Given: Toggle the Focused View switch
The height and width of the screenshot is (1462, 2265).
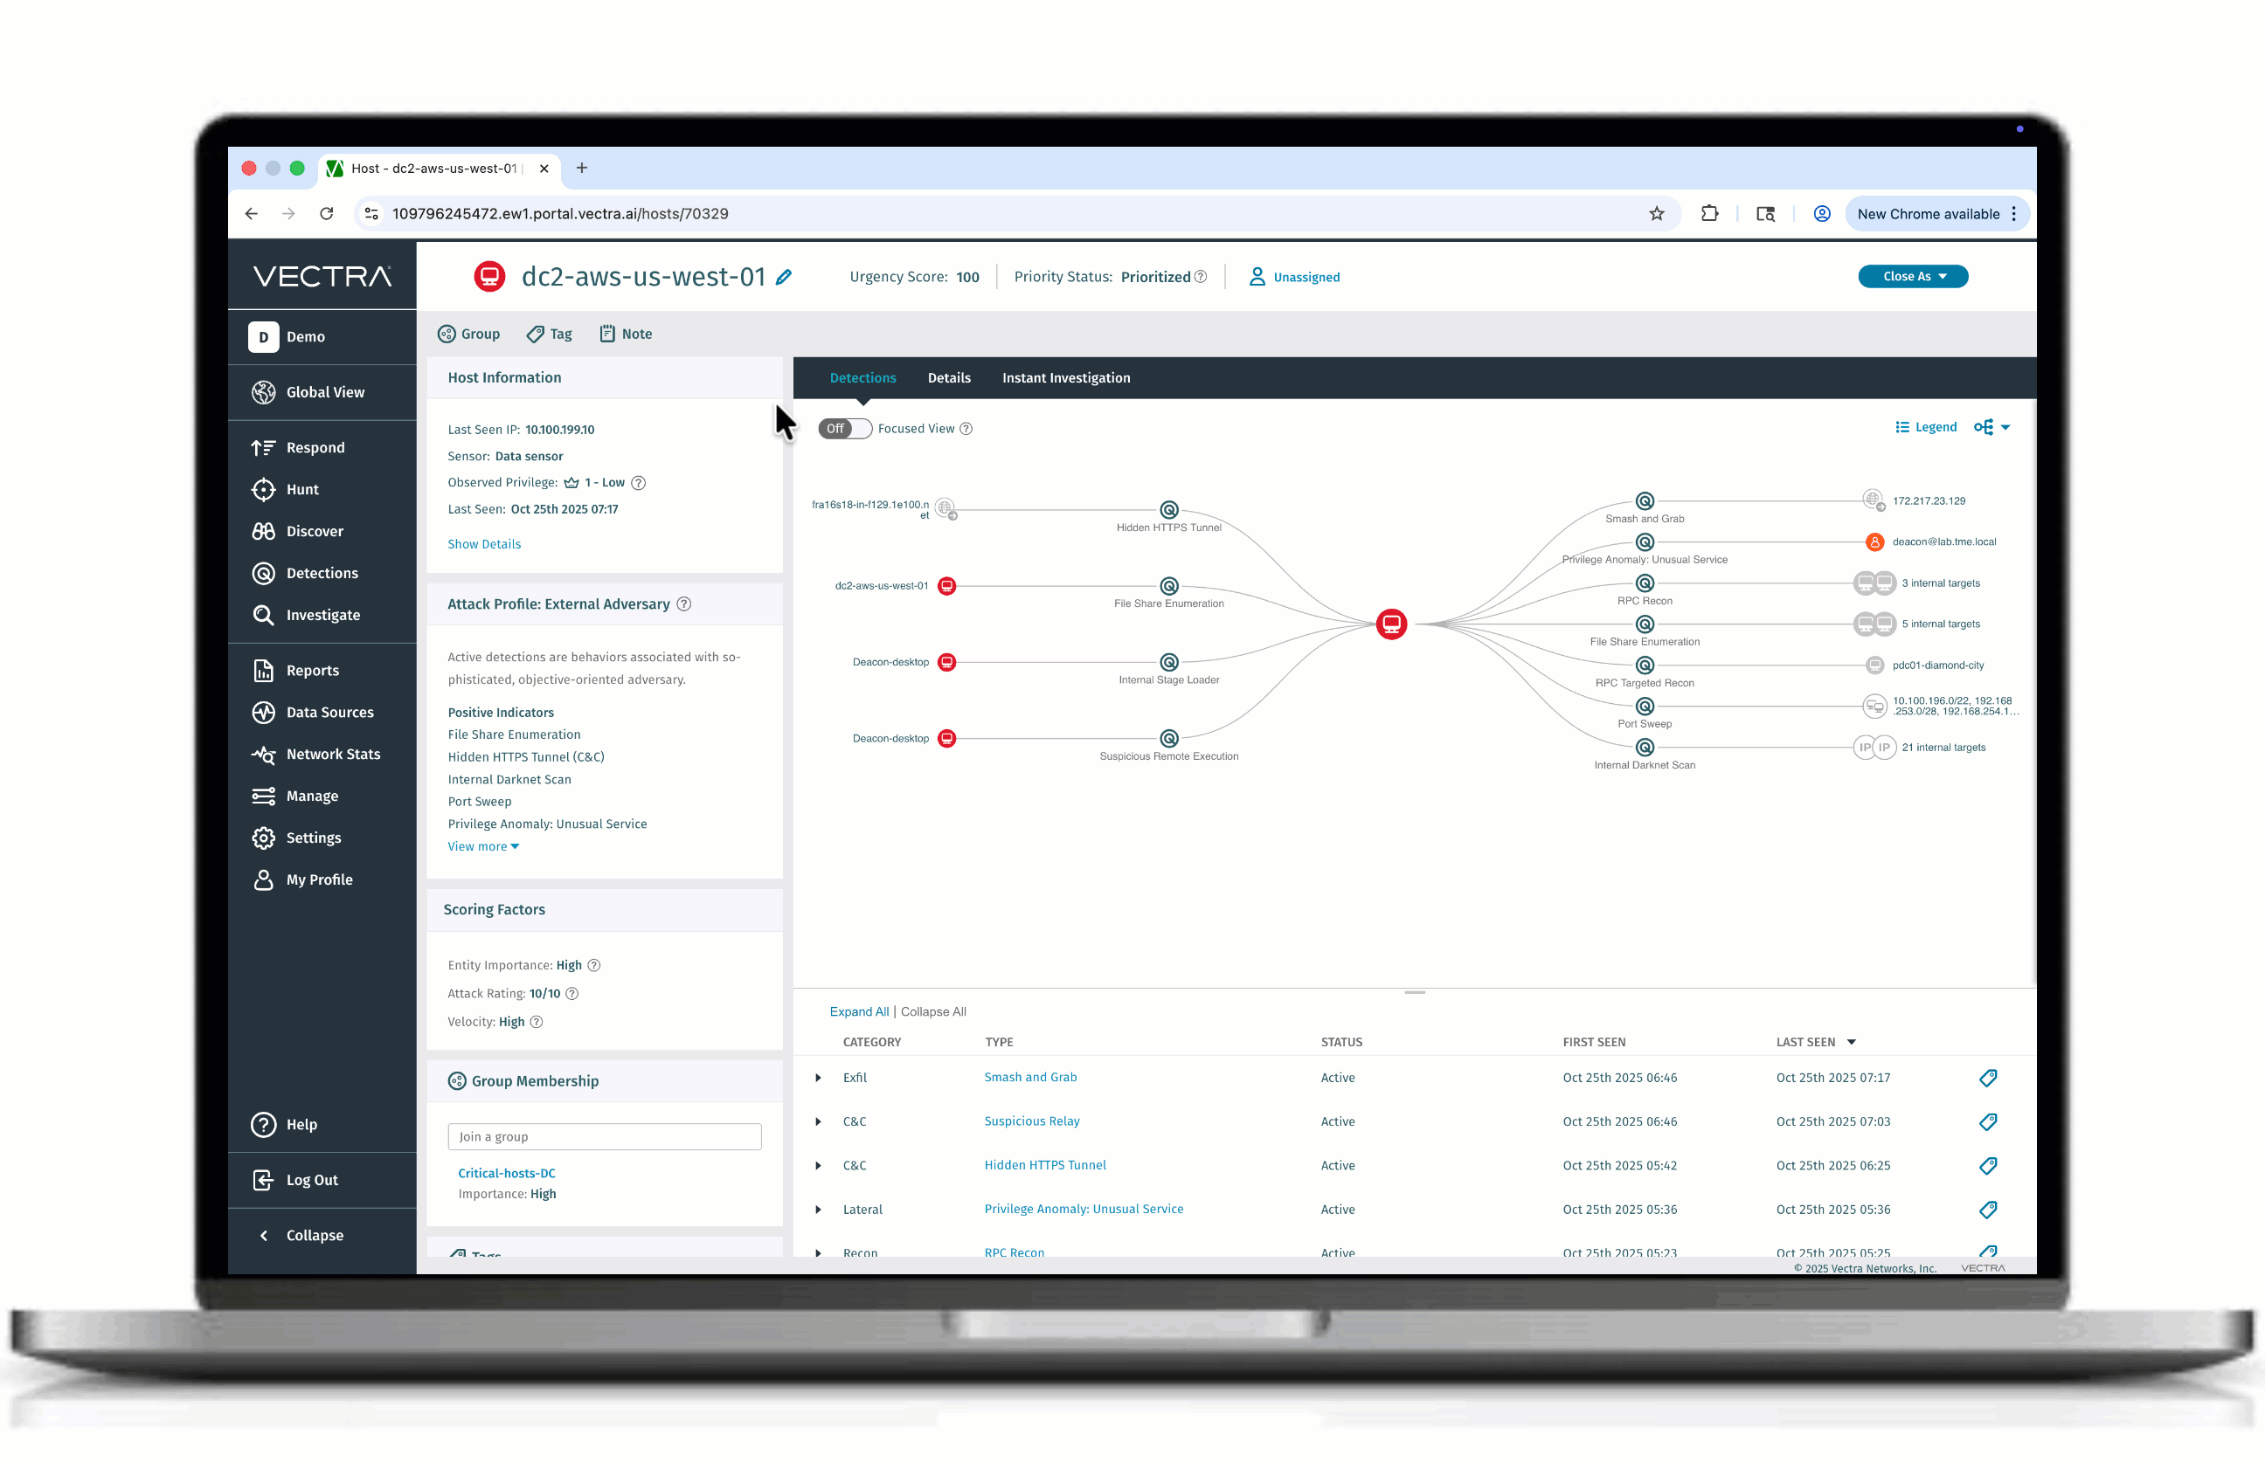Looking at the screenshot, I should click(844, 429).
